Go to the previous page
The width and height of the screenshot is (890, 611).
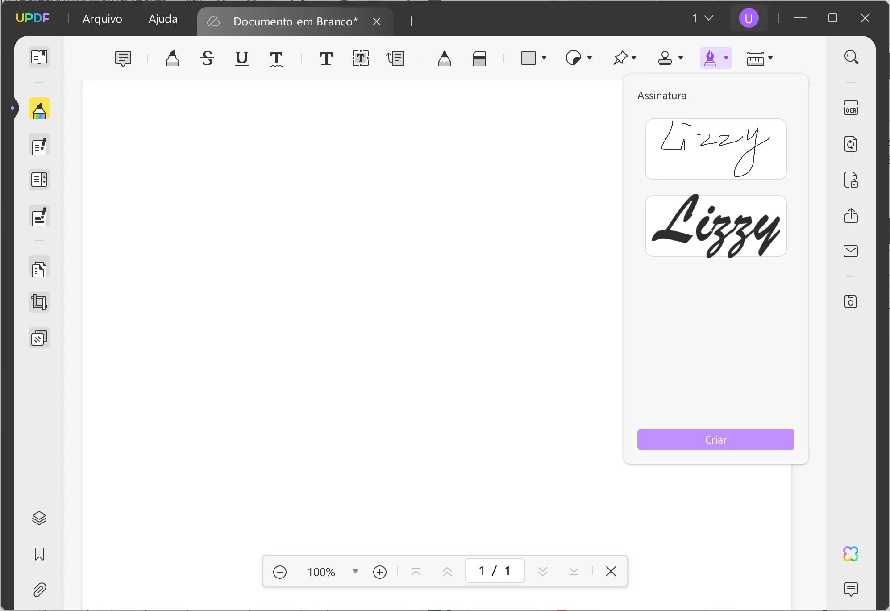[447, 572]
